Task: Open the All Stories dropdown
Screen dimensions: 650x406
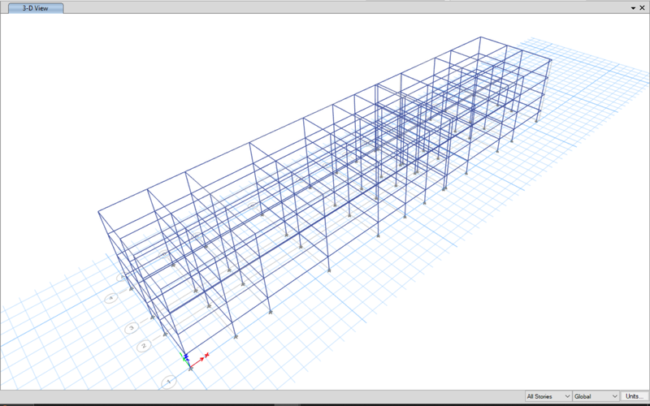Action: (x=548, y=396)
